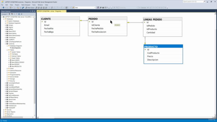217x122 pixels.
Task: Collapse the Tables folder node
Action: tap(7, 50)
